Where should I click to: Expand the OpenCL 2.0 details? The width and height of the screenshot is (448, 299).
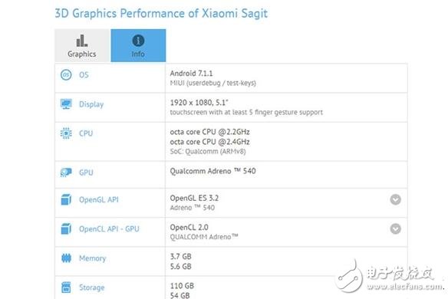395,228
